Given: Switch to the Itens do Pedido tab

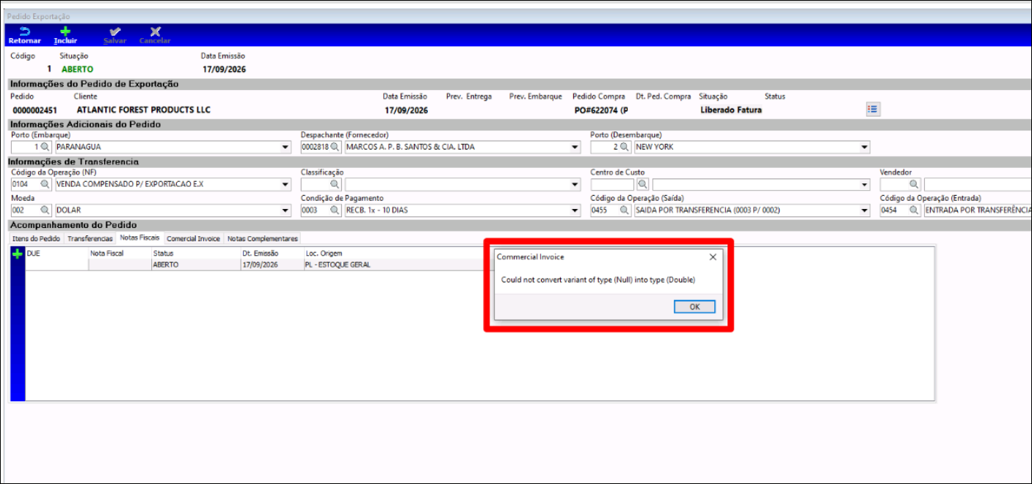Looking at the screenshot, I should pyautogui.click(x=37, y=239).
